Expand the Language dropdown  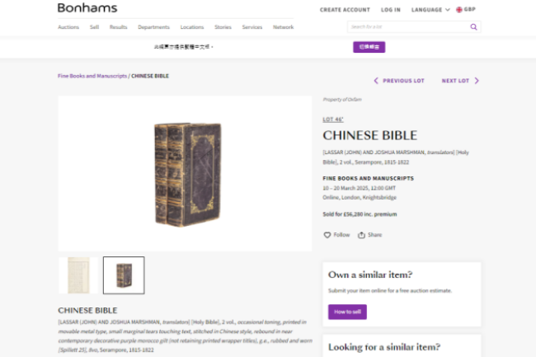click(430, 10)
